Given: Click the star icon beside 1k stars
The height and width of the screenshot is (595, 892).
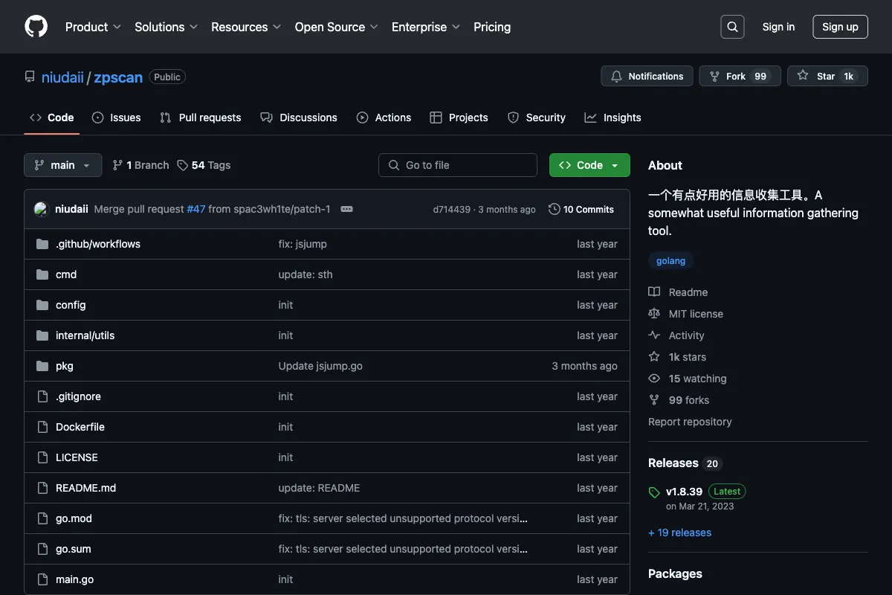Looking at the screenshot, I should pos(654,357).
